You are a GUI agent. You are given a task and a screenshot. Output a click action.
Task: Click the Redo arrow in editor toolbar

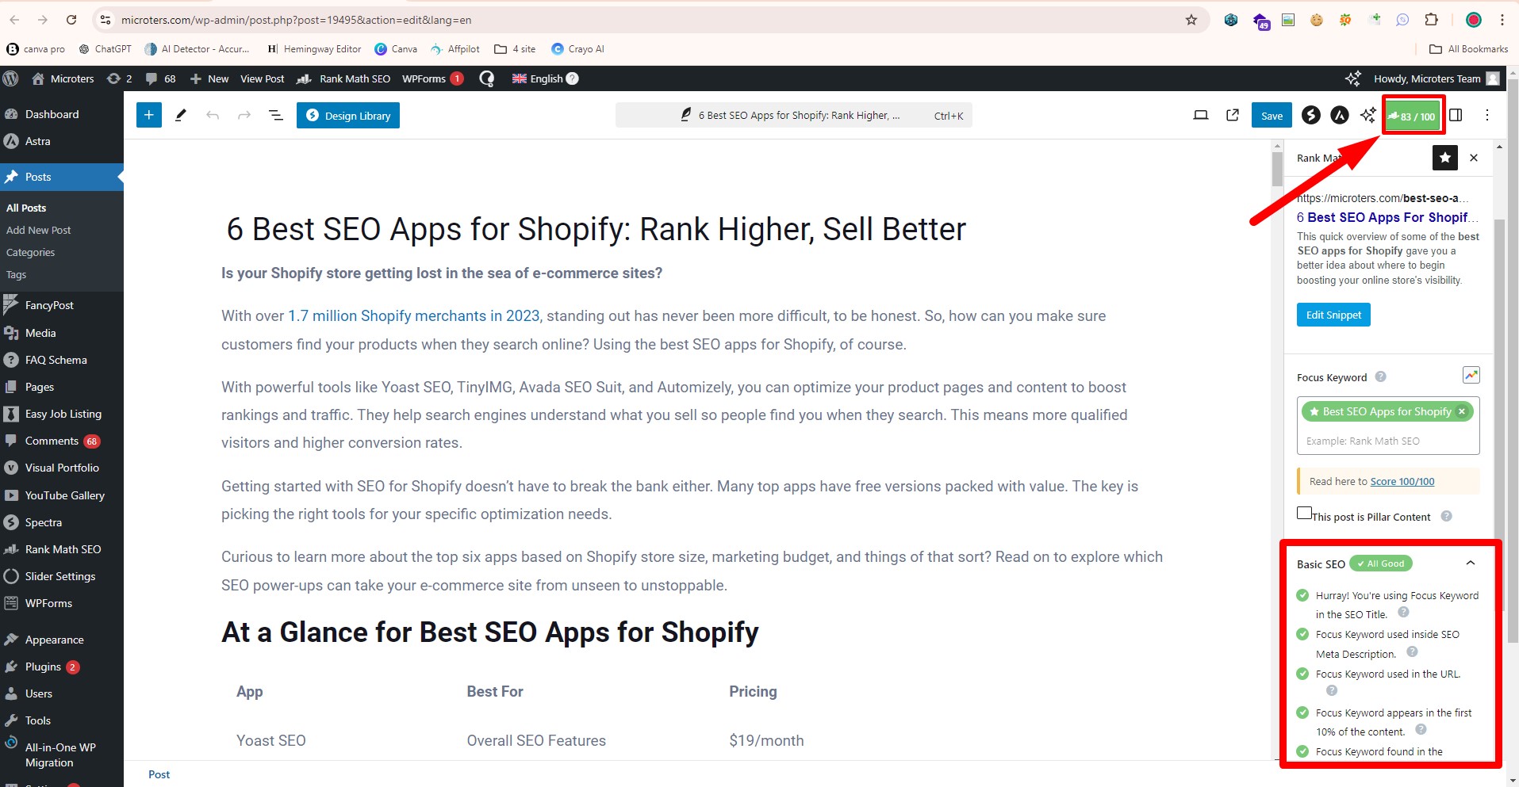244,116
